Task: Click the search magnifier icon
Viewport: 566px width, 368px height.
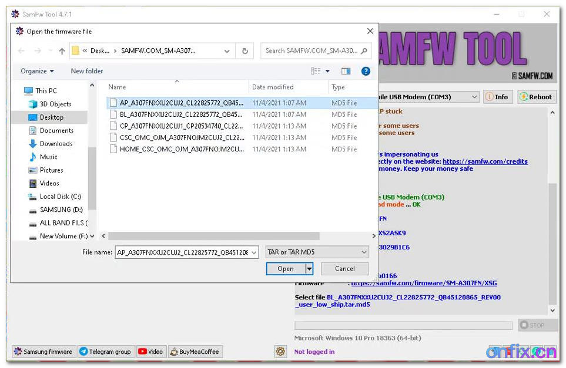Action: 364,51
